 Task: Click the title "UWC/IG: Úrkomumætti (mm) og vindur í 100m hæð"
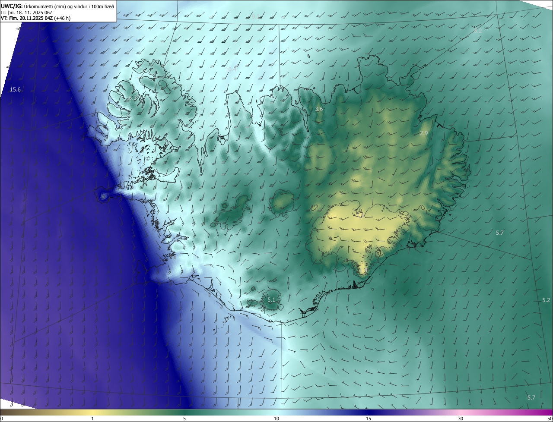[x=57, y=6]
